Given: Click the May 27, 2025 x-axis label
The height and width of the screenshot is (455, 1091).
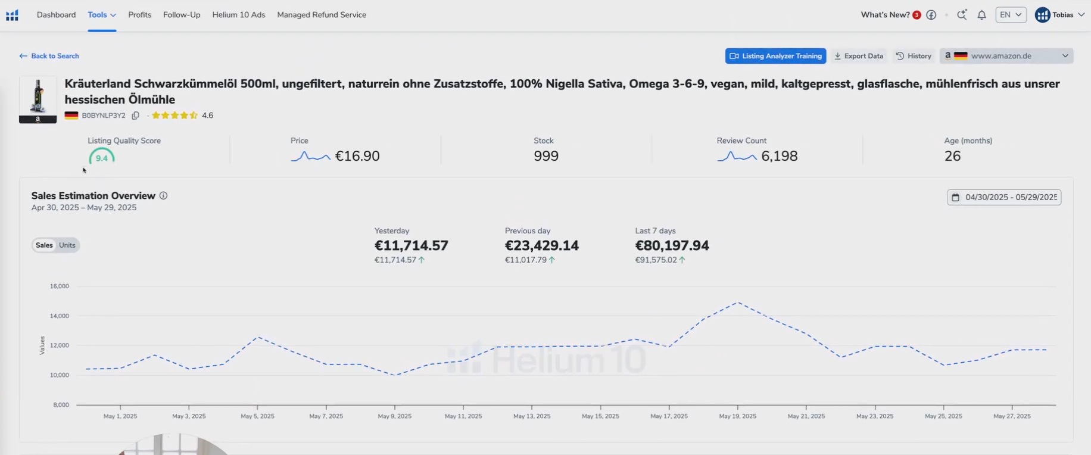Looking at the screenshot, I should [x=1012, y=416].
